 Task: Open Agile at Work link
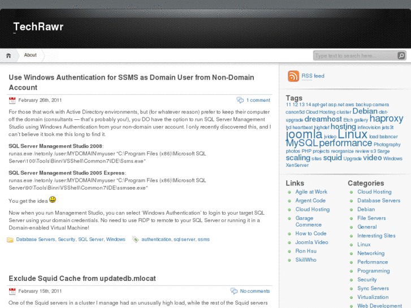coord(311,192)
